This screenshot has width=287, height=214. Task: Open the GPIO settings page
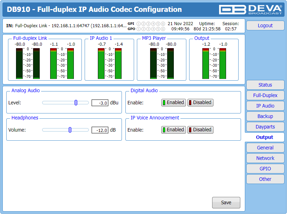click(265, 169)
